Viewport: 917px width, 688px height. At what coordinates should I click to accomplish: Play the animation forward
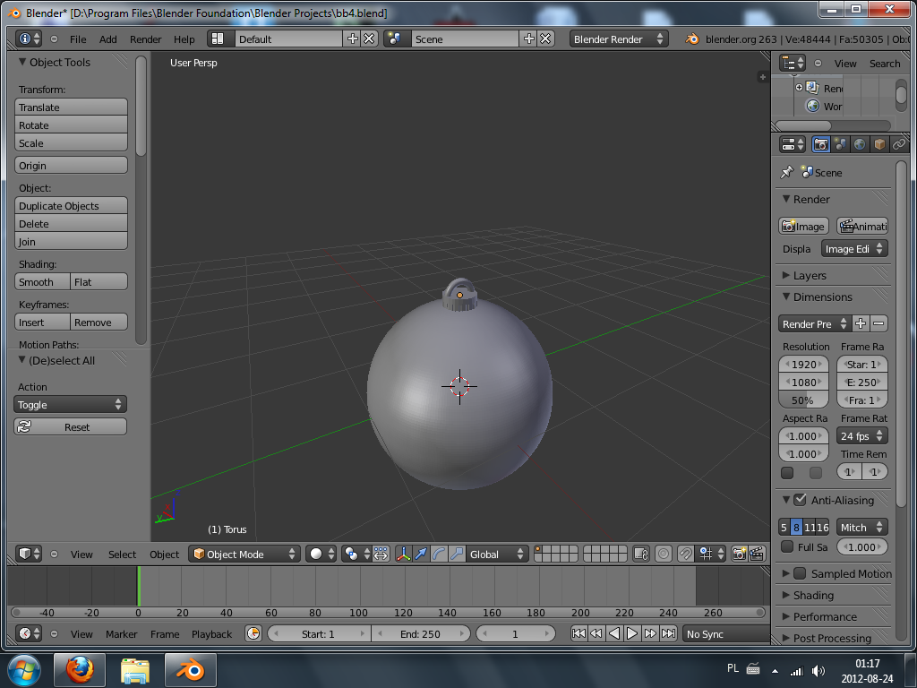pyautogui.click(x=632, y=633)
